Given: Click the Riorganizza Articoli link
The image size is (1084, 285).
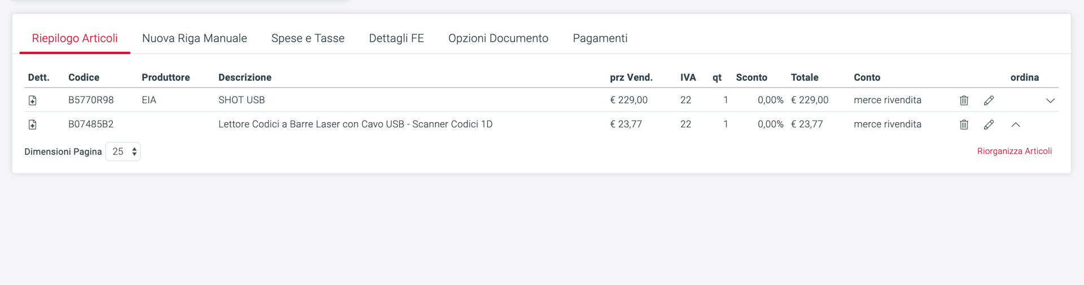Looking at the screenshot, I should pyautogui.click(x=1015, y=151).
